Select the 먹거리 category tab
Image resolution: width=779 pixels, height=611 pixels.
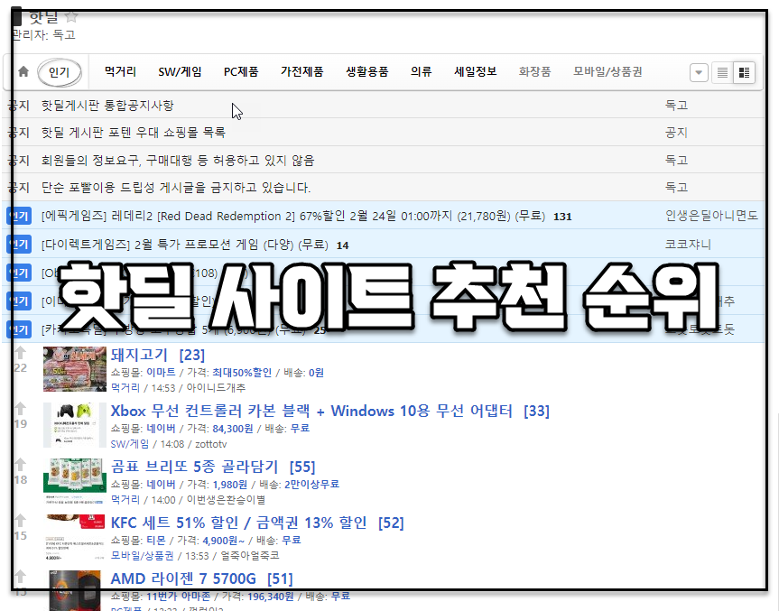(120, 71)
